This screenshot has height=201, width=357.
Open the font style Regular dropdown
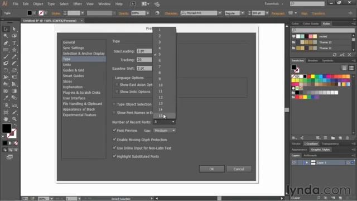tap(243, 13)
